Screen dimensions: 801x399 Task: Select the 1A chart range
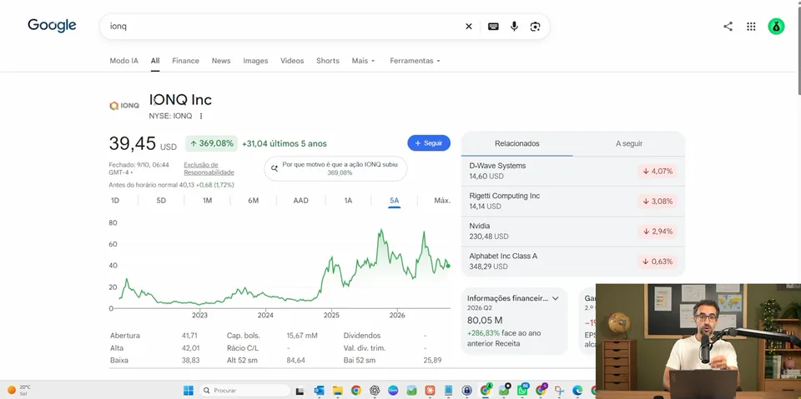pos(348,201)
